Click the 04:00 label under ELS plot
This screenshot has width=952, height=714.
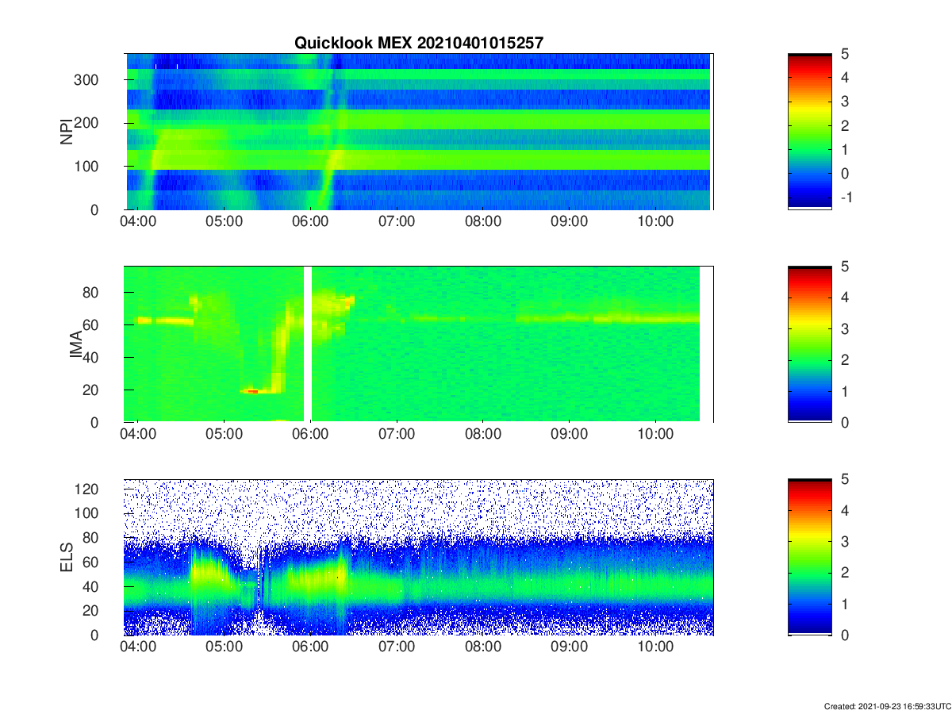coord(138,648)
